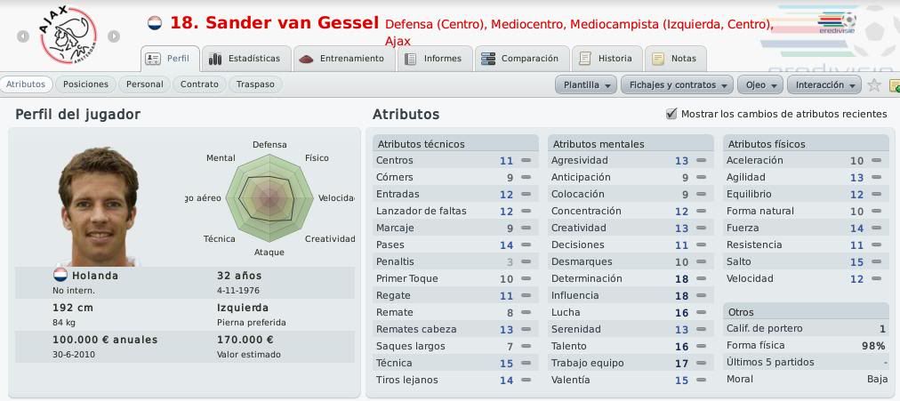Screen dimensions: 900x401
Task: Expand the Ojeo dropdown menu
Action: (760, 84)
